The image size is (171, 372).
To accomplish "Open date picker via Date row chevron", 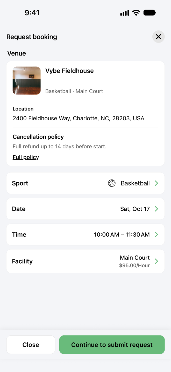I will tap(156, 209).
